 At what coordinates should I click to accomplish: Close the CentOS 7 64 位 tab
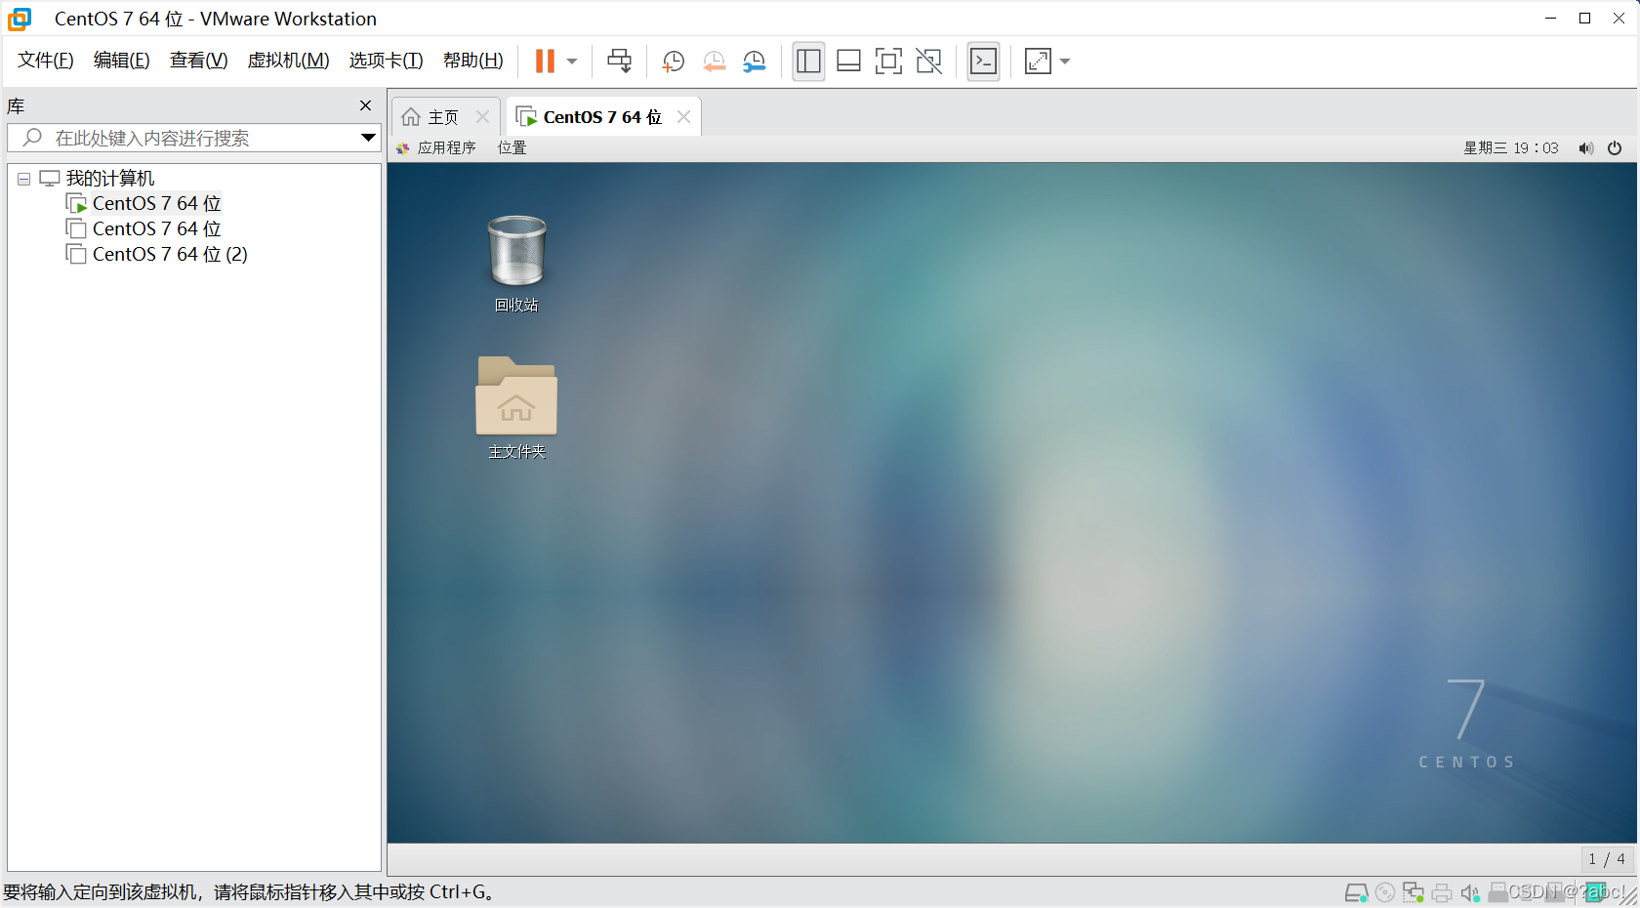click(x=683, y=116)
